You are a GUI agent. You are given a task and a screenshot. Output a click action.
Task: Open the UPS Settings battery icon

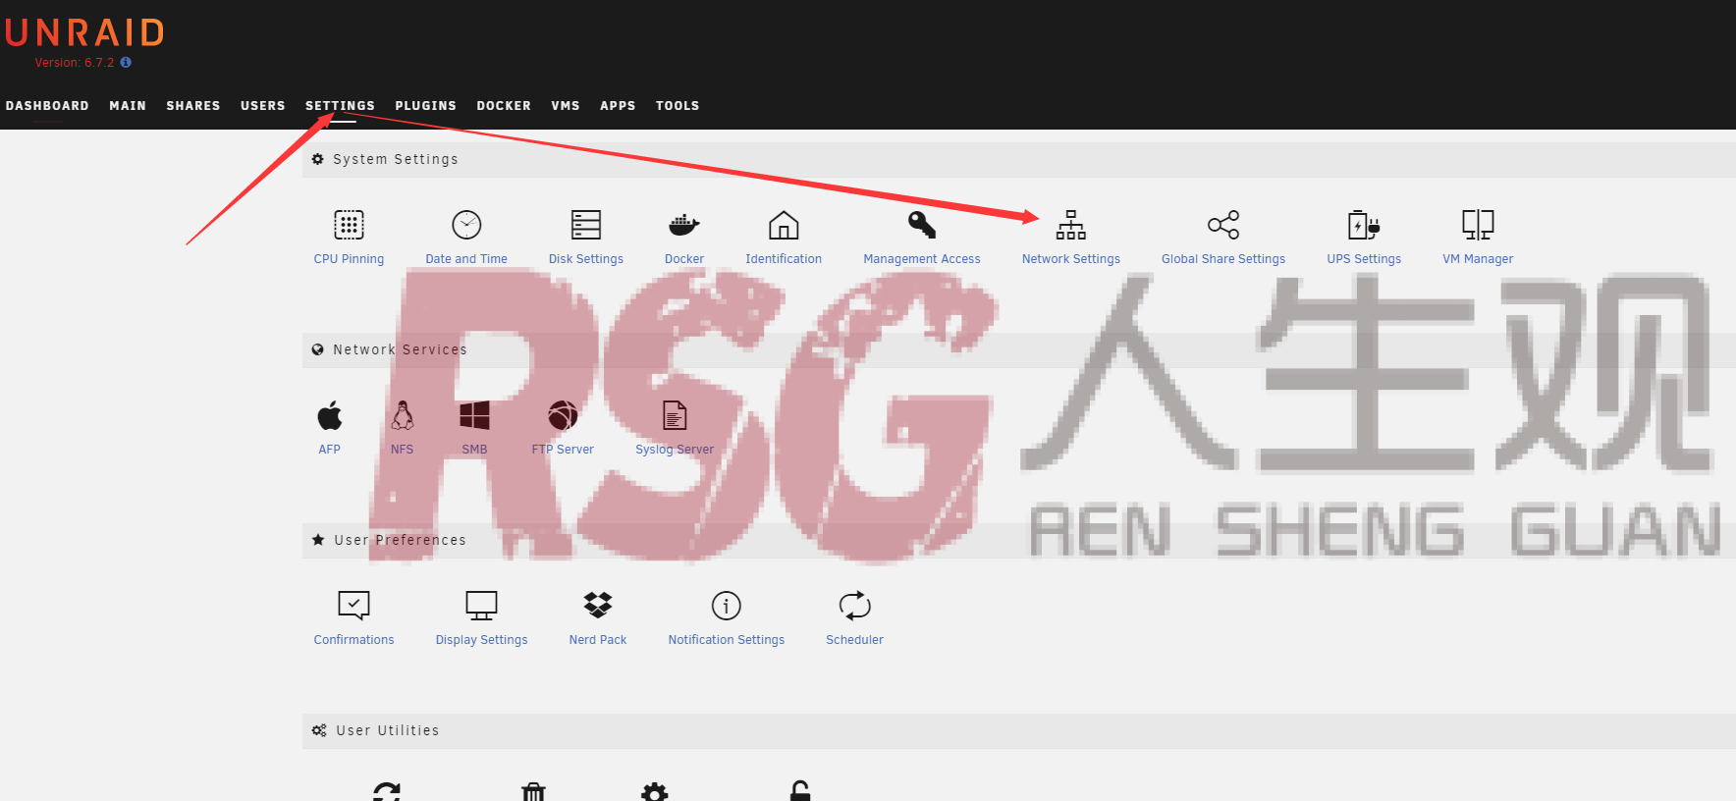tap(1364, 225)
